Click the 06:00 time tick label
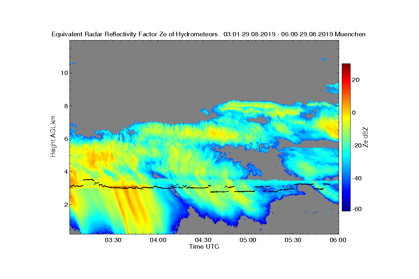Image resolution: width=419 pixels, height=279 pixels. point(338,240)
